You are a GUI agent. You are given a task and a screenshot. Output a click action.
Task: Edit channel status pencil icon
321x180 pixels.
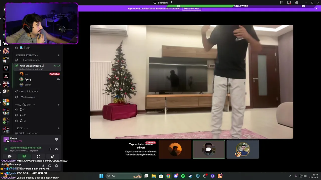coord(42,69)
